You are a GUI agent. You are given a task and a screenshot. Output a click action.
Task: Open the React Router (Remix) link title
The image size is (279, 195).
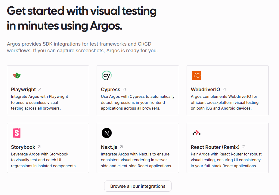(x=215, y=147)
